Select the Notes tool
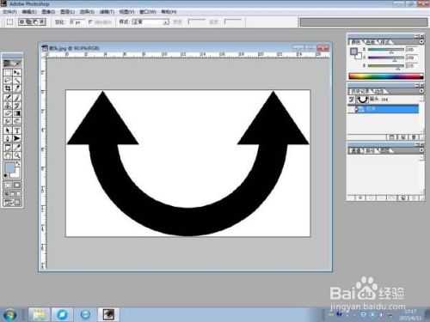This screenshot has height=322, width=430. pyautogui.click(x=8, y=148)
